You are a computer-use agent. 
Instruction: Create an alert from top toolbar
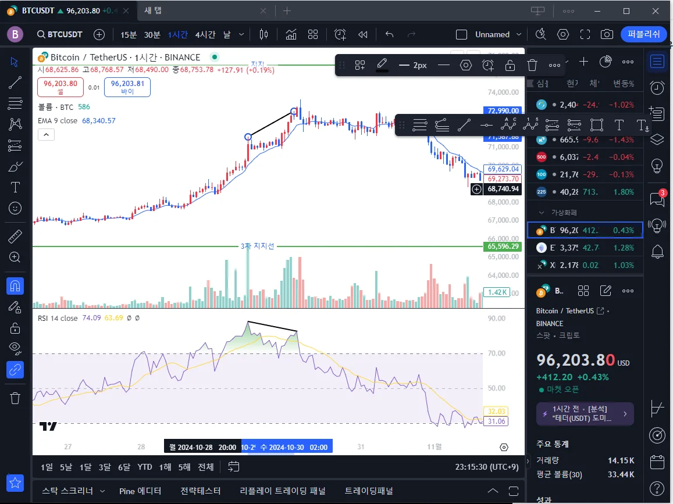pos(340,34)
